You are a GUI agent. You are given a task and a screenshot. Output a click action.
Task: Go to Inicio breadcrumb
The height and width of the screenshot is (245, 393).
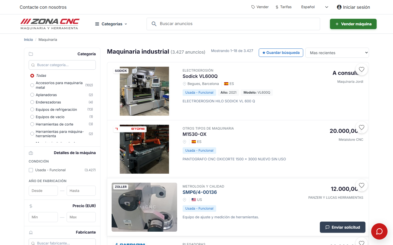(28, 40)
